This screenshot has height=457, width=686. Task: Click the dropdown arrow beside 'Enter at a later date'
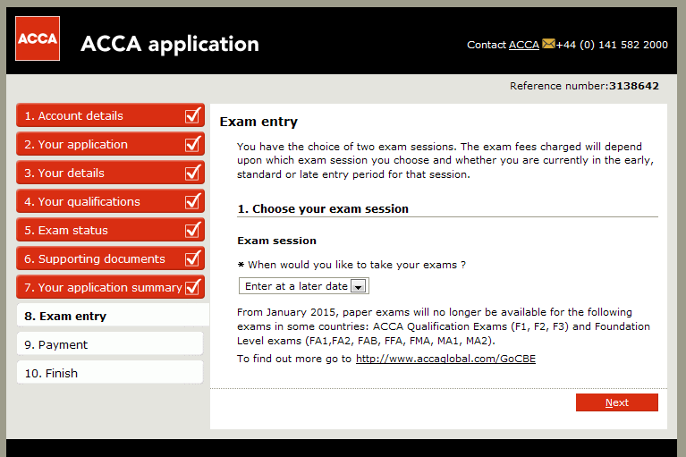click(x=359, y=286)
